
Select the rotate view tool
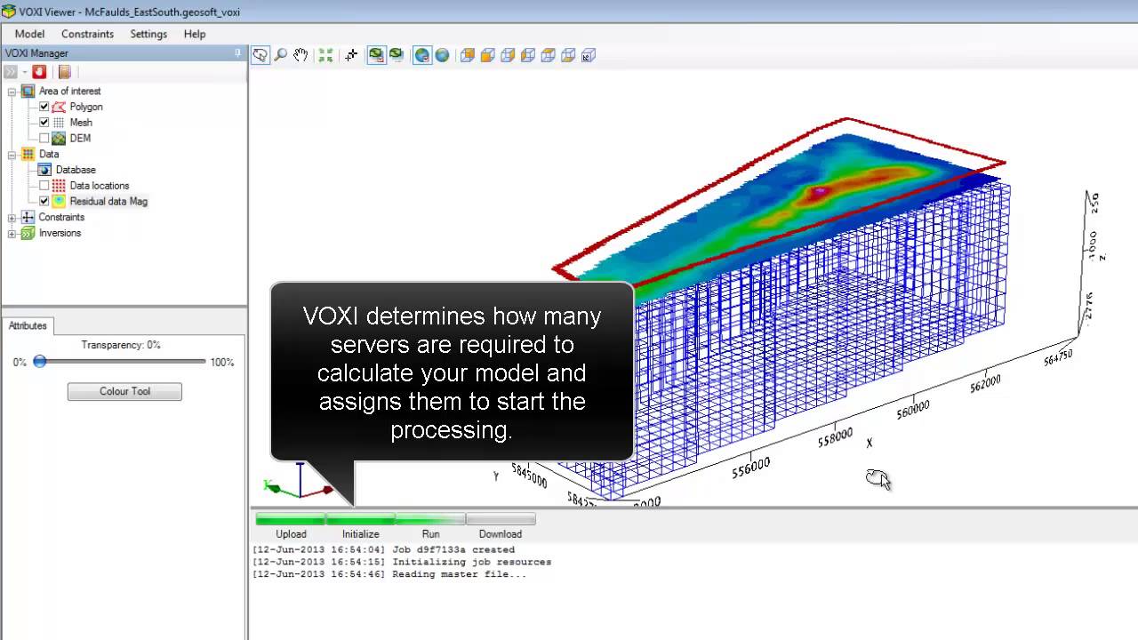(260, 55)
